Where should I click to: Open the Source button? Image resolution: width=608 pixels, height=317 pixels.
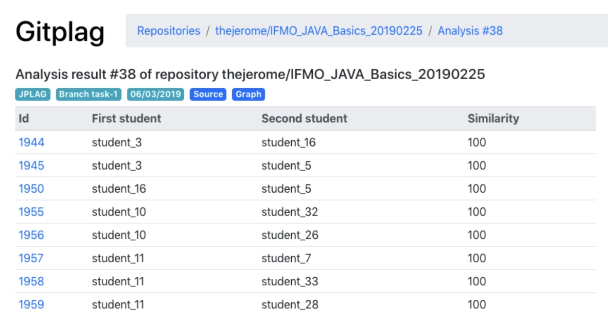(208, 94)
